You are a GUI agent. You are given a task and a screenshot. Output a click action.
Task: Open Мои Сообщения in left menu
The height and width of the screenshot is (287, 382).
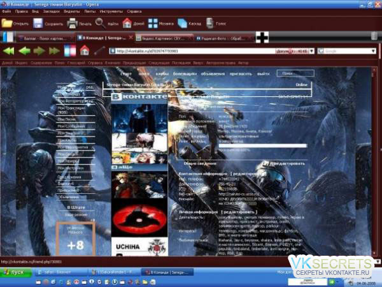[x=71, y=126]
